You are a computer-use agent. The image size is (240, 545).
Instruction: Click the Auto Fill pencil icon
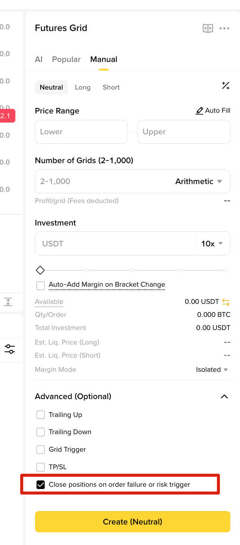(200, 111)
